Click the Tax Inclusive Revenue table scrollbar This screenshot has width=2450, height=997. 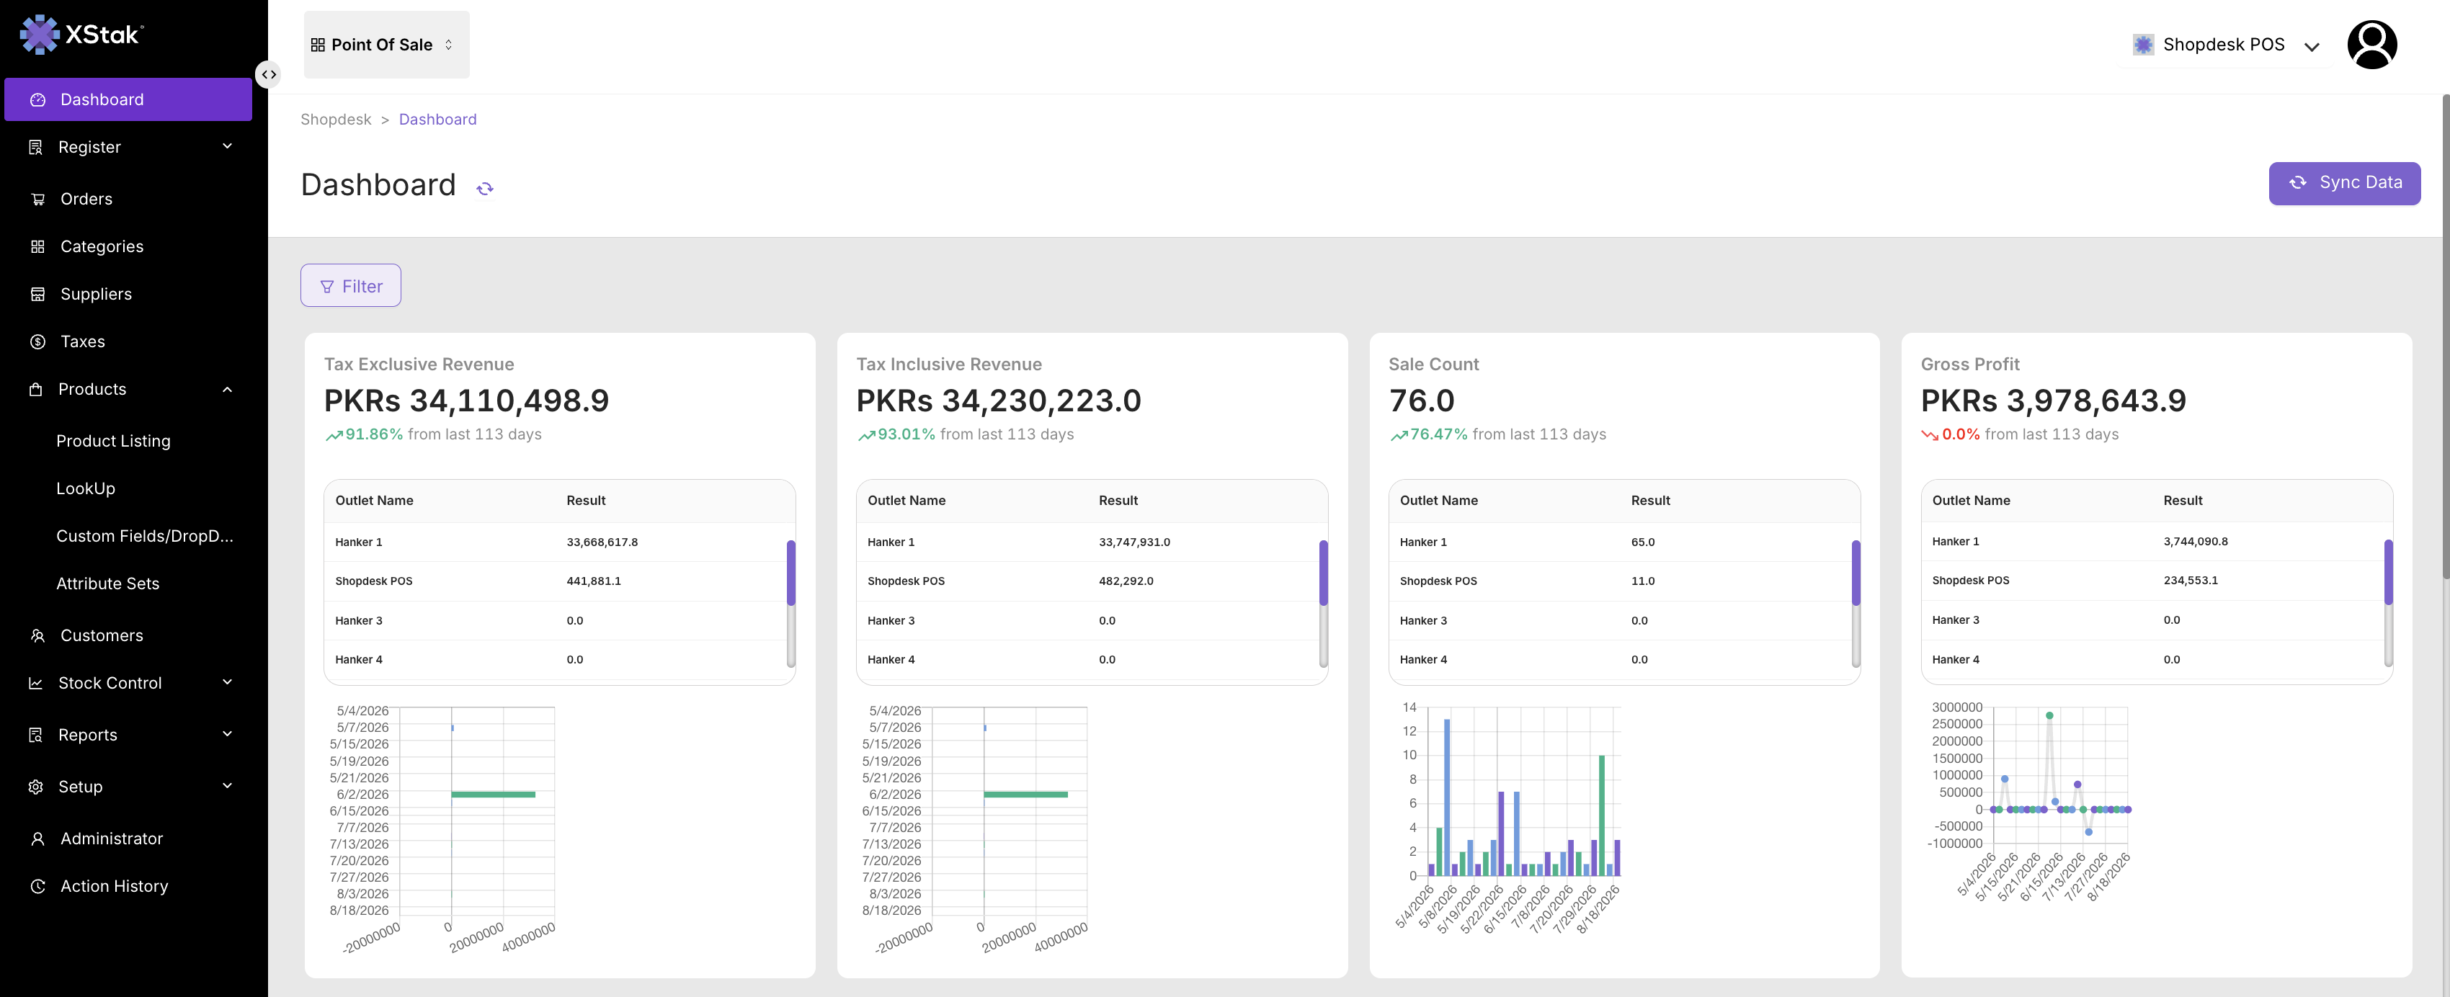[x=1323, y=573]
